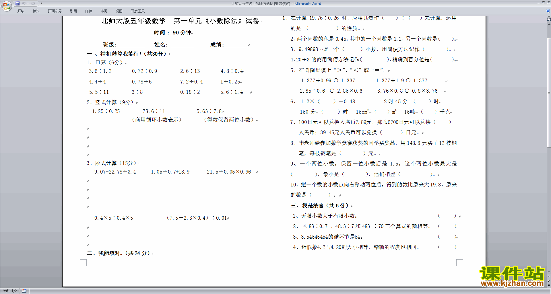Click the statement 3.54545454的循环节是54
The image size is (551, 294).
coord(332,237)
